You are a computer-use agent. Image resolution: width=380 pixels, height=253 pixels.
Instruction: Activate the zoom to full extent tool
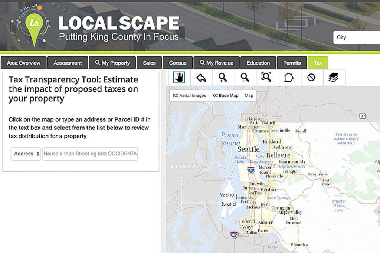(x=267, y=77)
